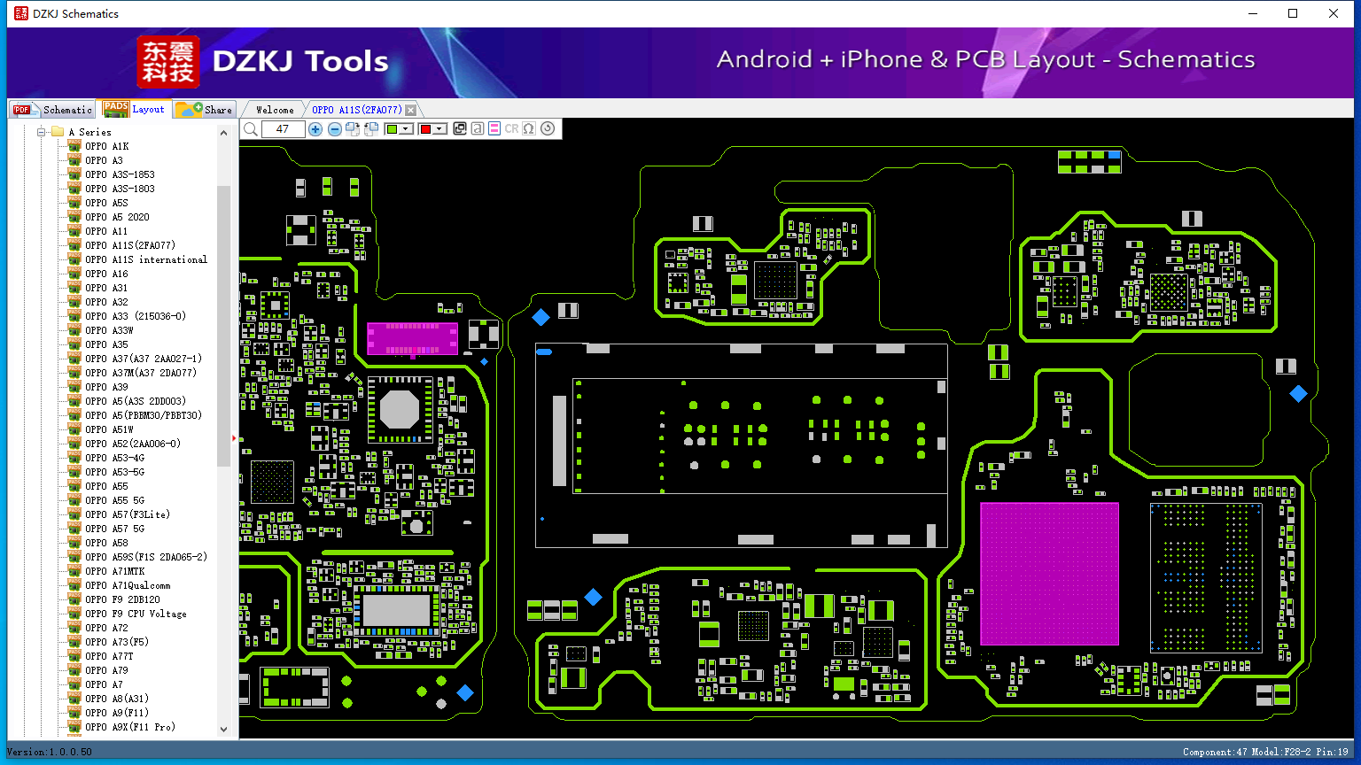Select the large magenta BGA chip

coord(1049,574)
